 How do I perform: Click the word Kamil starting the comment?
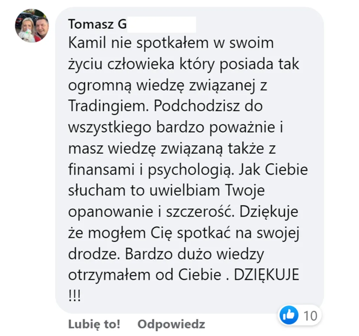[87, 43]
